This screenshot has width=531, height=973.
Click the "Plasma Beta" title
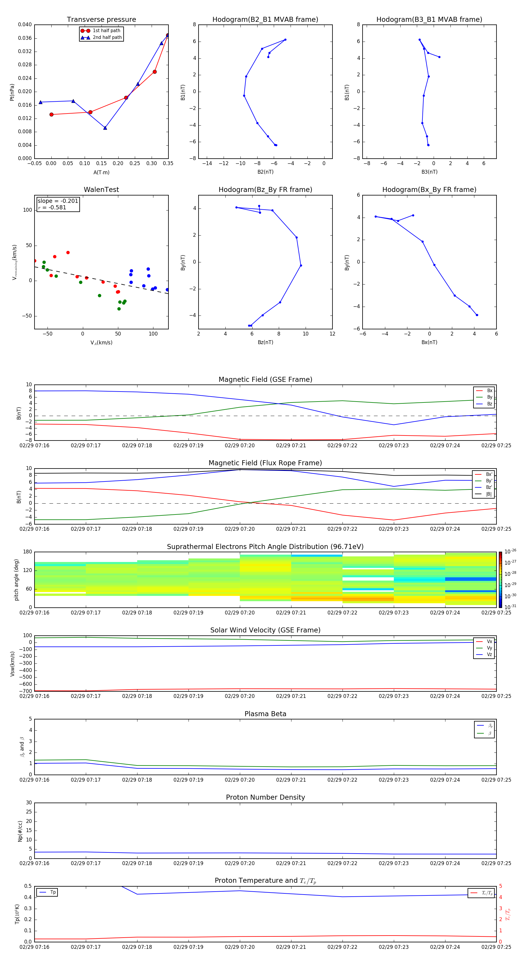point(265,714)
